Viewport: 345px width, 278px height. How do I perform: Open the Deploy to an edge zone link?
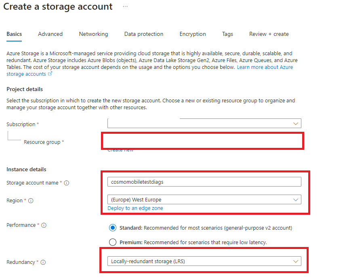coord(135,208)
